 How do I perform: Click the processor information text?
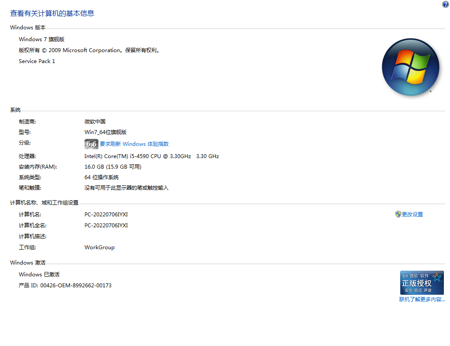151,156
